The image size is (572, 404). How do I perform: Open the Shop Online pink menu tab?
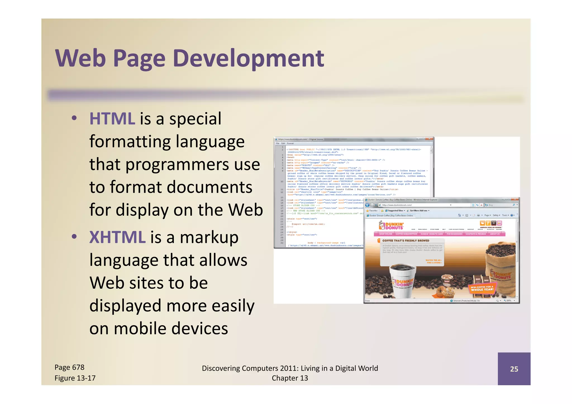pos(386,234)
